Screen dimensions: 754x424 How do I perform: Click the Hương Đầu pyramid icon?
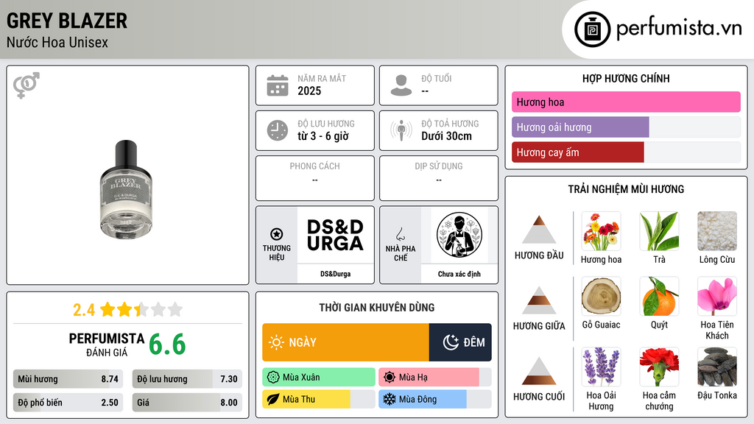(539, 230)
